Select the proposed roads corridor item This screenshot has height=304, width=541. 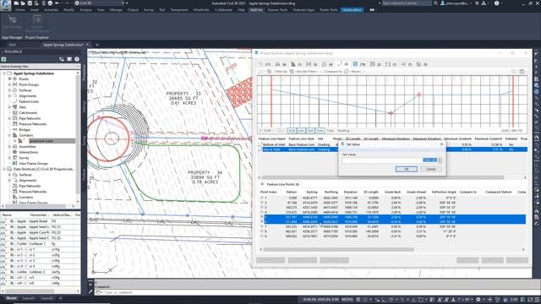point(52,141)
